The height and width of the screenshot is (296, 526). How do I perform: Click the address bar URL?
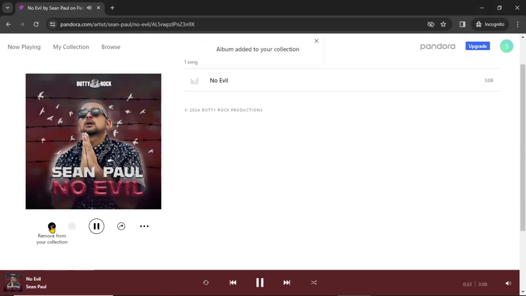tap(127, 24)
